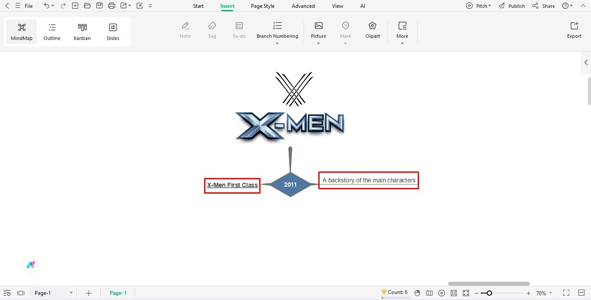
Task: Enter full screen with corner-brackets icon
Action: 566,293
